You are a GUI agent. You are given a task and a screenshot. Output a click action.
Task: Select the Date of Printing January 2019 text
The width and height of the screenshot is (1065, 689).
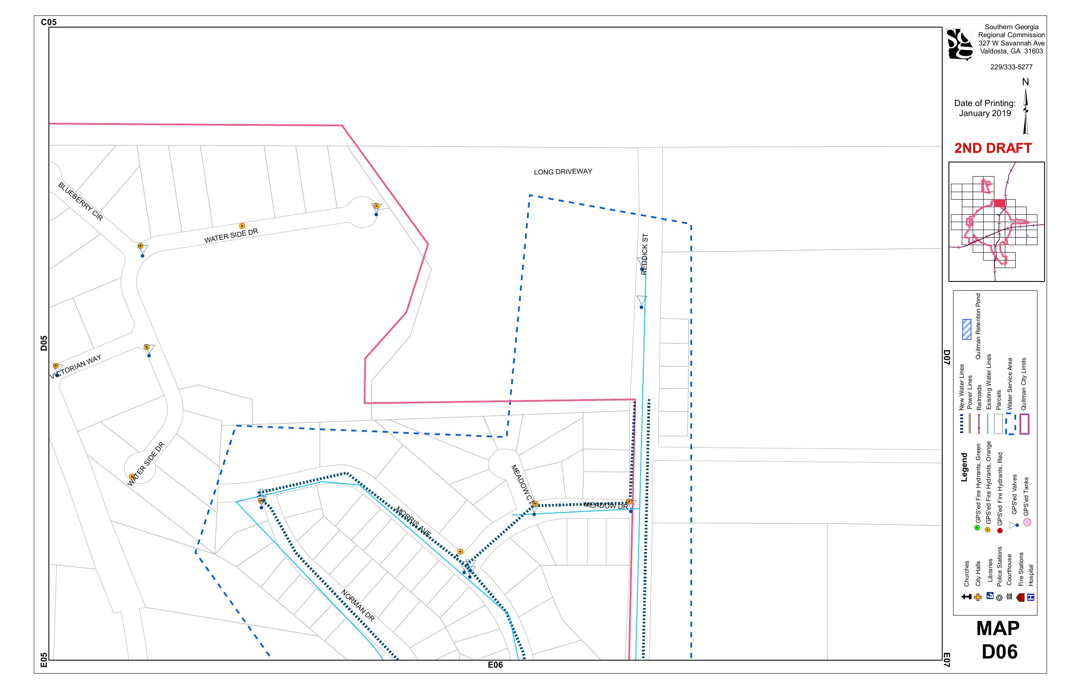(x=985, y=108)
